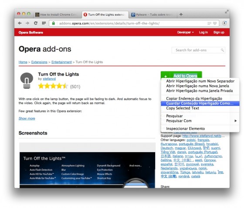Select Guardar Conteúdo Hiperligado Como
Screen dimensions: 244x208
[200, 104]
